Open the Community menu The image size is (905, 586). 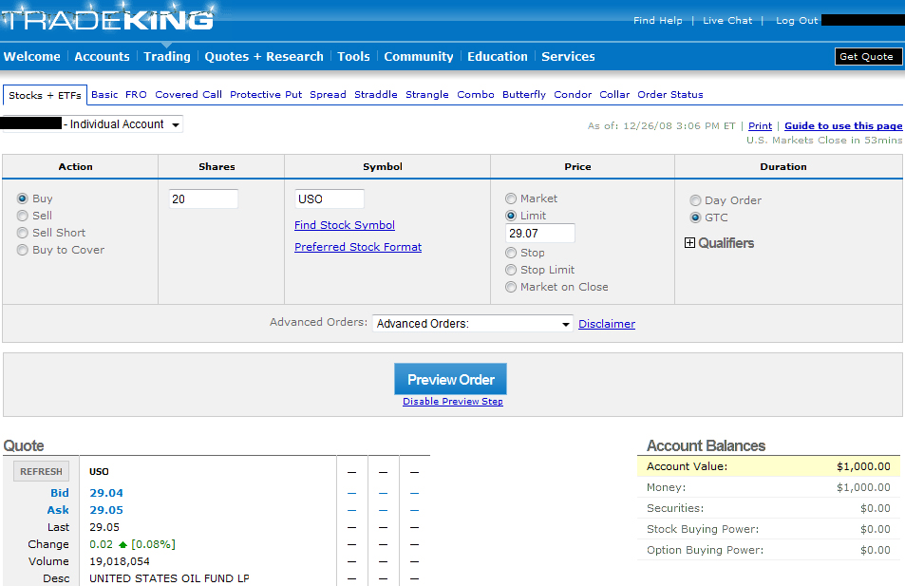[x=419, y=57]
